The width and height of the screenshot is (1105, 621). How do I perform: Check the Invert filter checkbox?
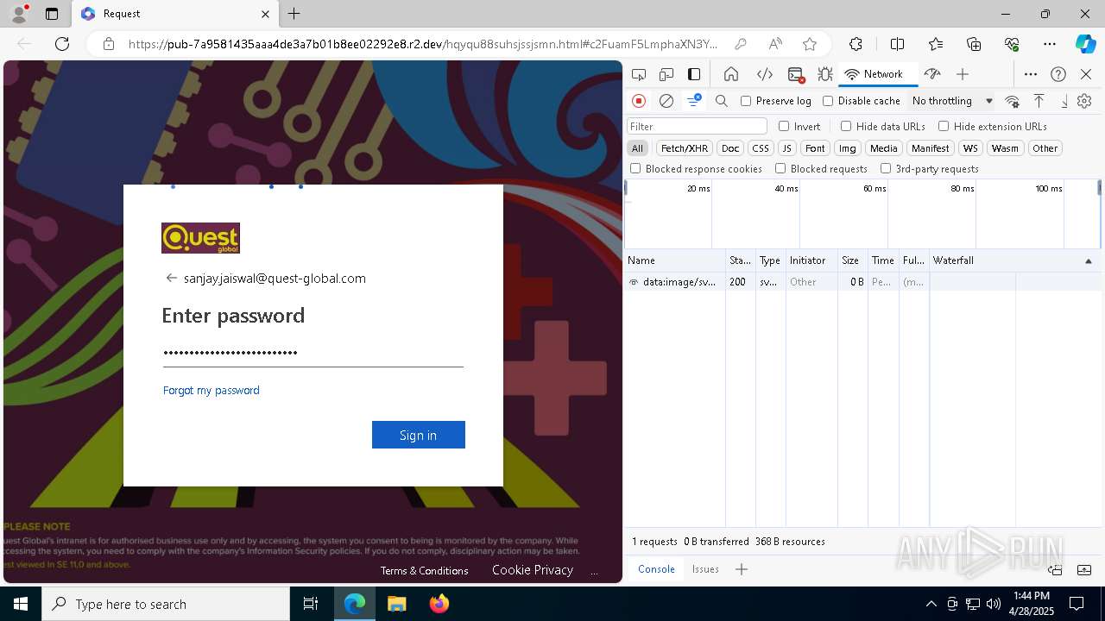pyautogui.click(x=784, y=126)
